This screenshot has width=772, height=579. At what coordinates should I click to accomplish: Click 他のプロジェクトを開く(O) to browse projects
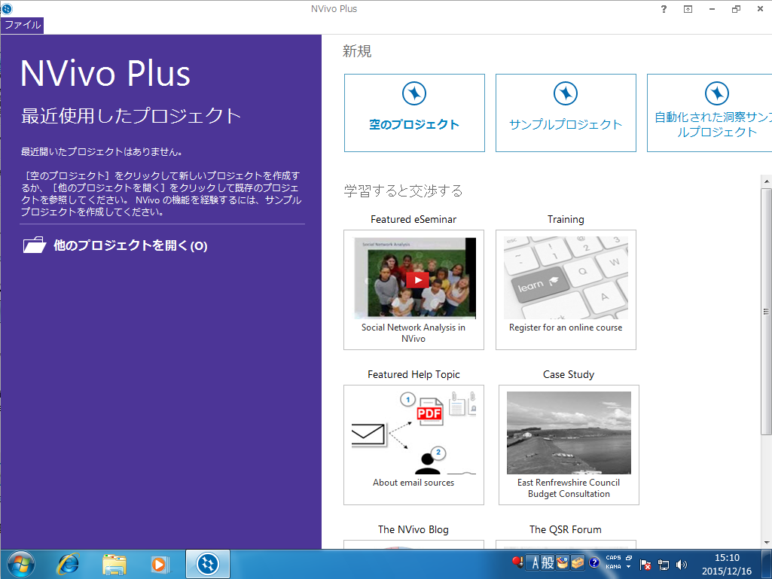[115, 245]
